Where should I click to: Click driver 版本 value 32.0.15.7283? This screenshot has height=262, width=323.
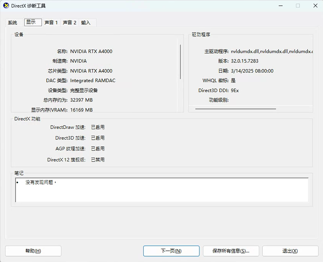[245, 61]
